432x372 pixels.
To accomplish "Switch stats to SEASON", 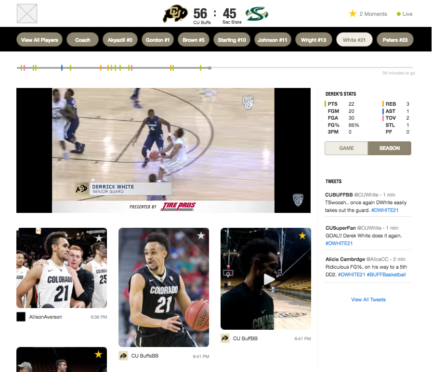I will pyautogui.click(x=389, y=148).
